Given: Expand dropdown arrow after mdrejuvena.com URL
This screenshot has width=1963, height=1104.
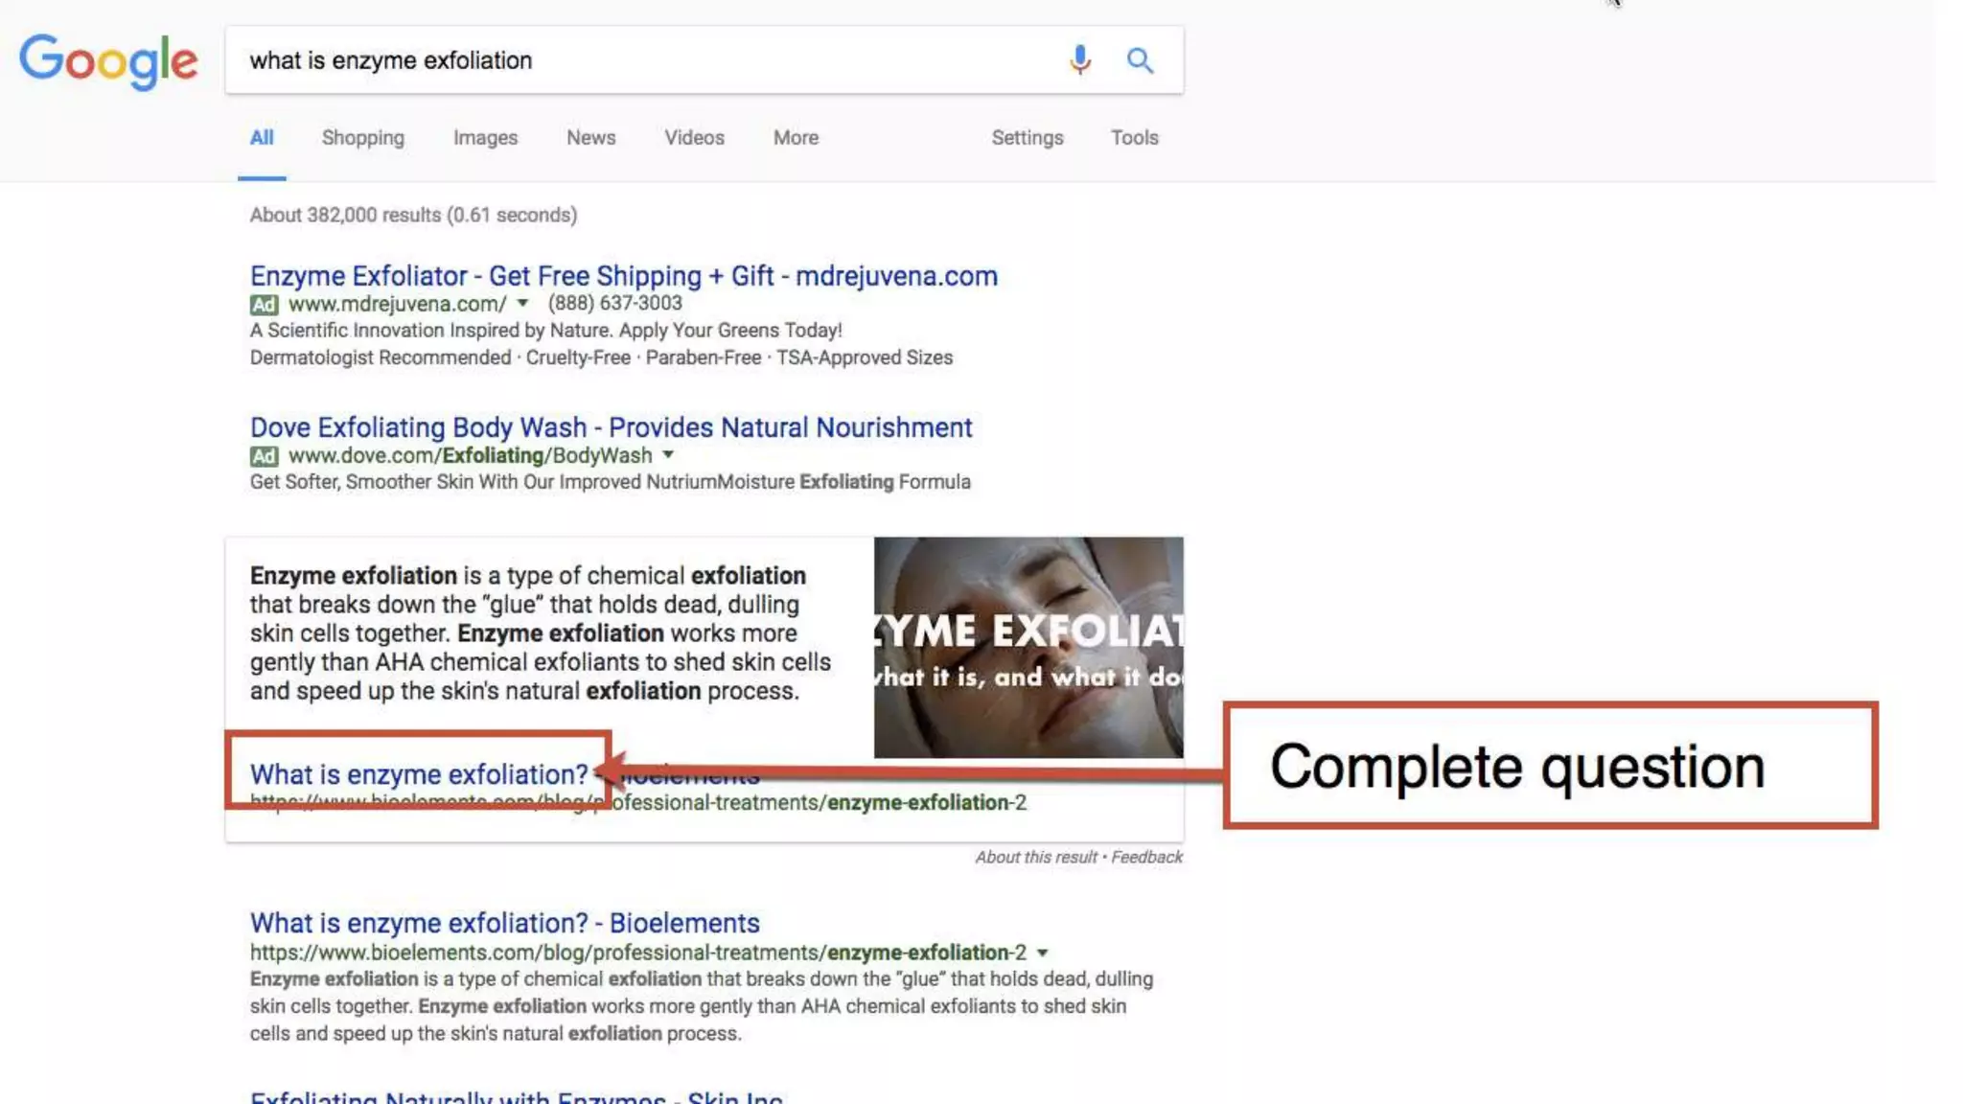Looking at the screenshot, I should (x=522, y=303).
